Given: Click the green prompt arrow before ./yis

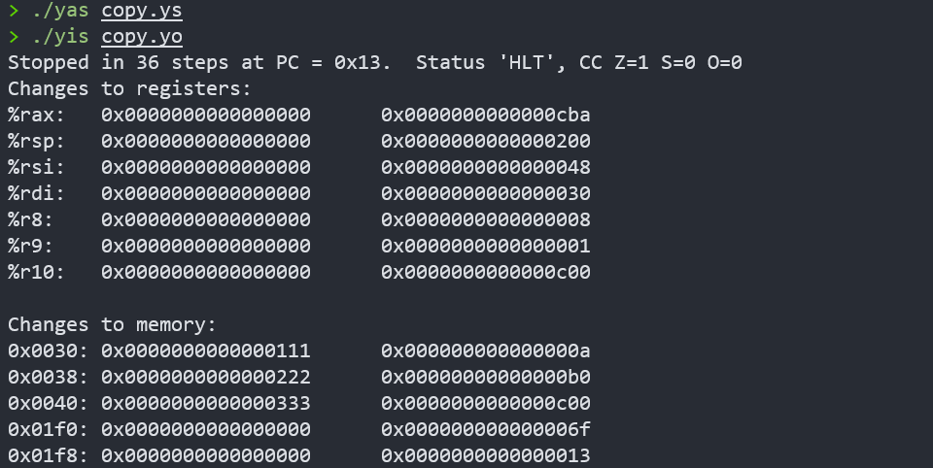Looking at the screenshot, I should pyautogui.click(x=14, y=38).
